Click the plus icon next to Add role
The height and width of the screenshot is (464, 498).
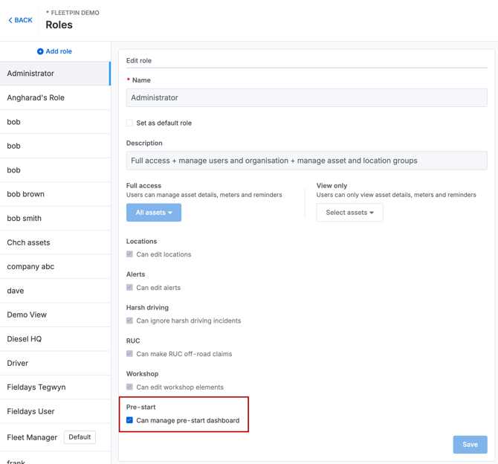click(x=40, y=51)
